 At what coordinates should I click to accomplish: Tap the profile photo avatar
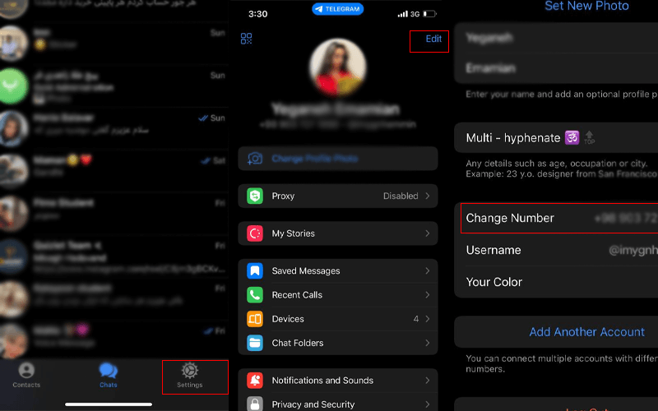[338, 67]
